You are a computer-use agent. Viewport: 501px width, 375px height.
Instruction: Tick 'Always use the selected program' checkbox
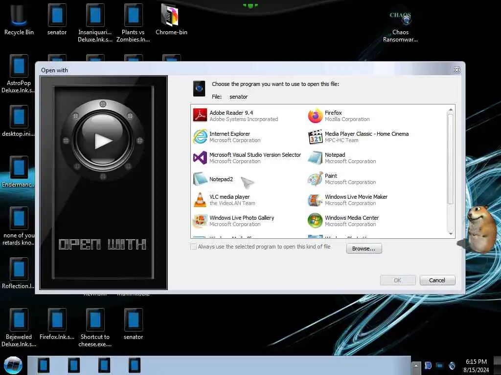pos(193,247)
